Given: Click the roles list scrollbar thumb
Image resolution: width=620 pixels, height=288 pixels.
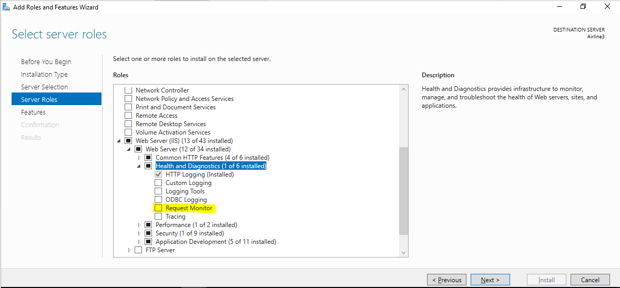Looking at the screenshot, I should [x=403, y=191].
